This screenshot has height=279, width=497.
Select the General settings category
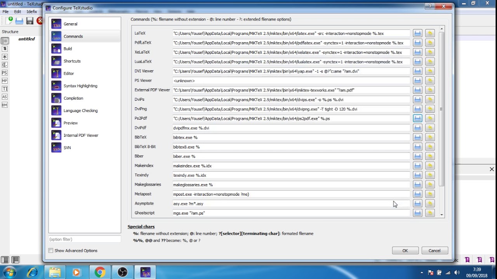70,24
